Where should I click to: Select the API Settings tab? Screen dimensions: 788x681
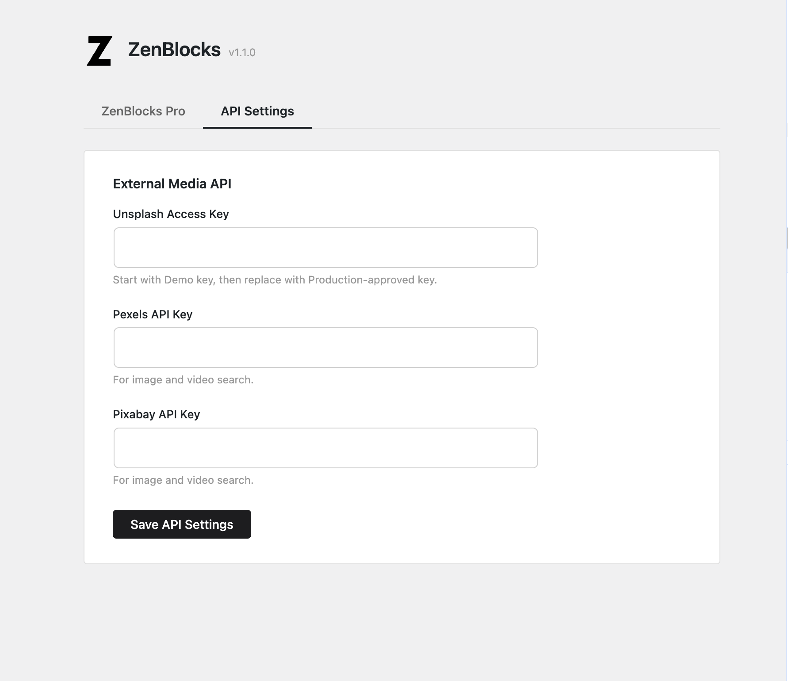pyautogui.click(x=257, y=111)
